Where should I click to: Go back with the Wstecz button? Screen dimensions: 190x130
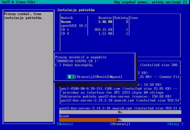point(65,124)
